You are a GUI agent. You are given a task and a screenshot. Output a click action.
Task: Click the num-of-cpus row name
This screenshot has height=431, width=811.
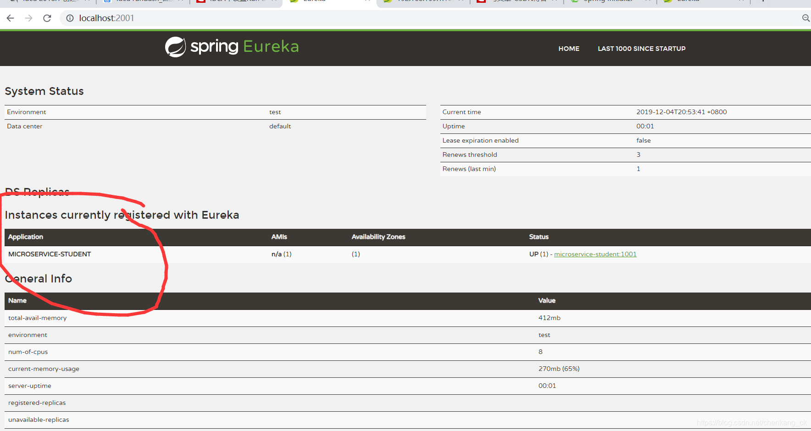click(28, 352)
